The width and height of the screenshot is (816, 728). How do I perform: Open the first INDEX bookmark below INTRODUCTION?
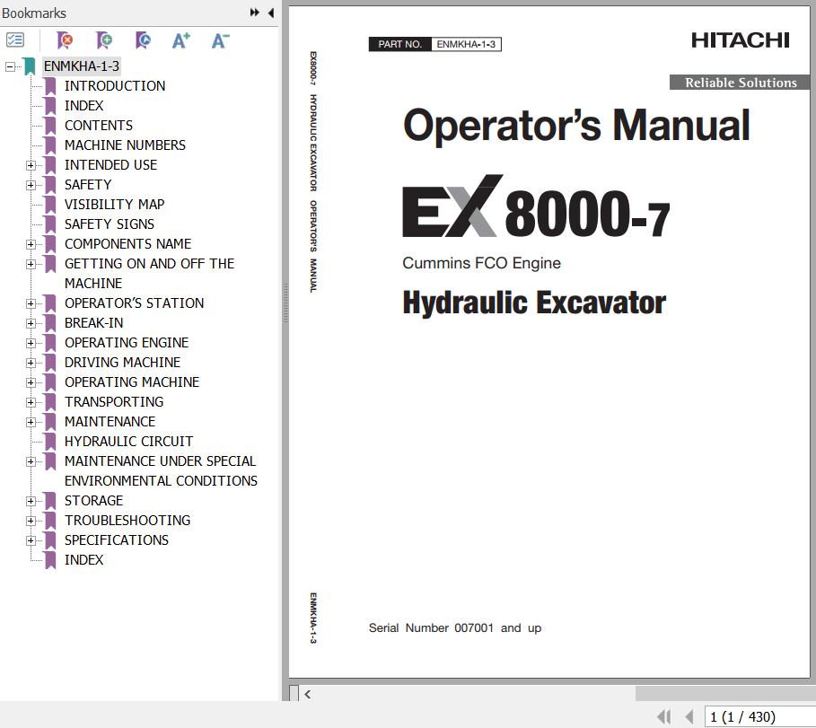click(83, 106)
